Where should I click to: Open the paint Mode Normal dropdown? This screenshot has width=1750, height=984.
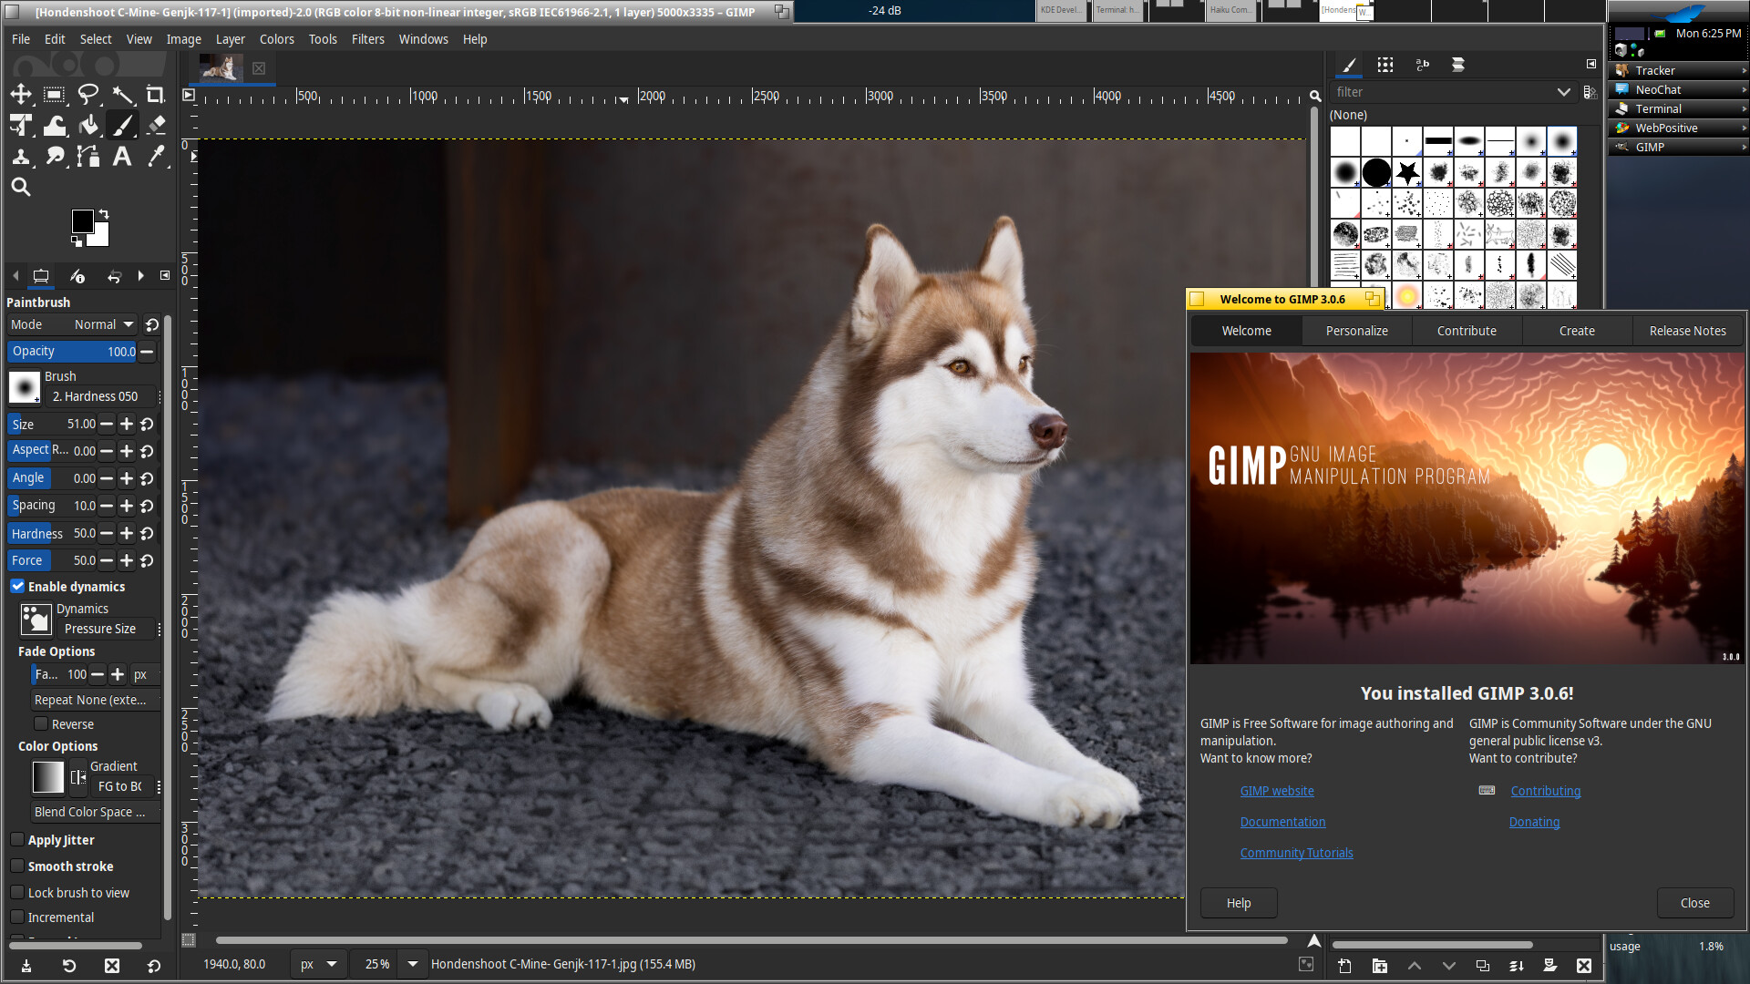coord(103,325)
